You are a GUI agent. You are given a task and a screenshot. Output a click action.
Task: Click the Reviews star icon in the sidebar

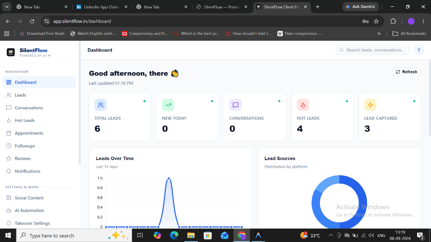tap(9, 158)
